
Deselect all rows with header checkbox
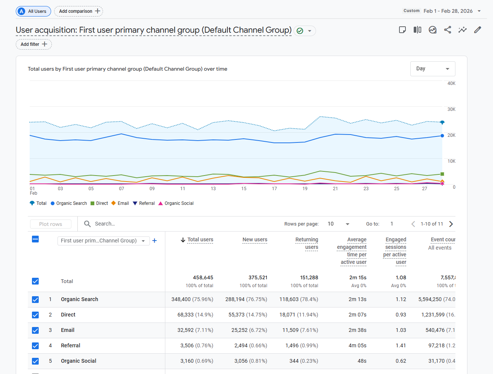35,239
